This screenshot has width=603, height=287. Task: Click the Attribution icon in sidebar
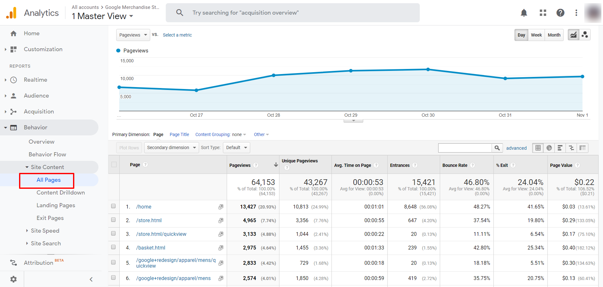[x=13, y=263]
